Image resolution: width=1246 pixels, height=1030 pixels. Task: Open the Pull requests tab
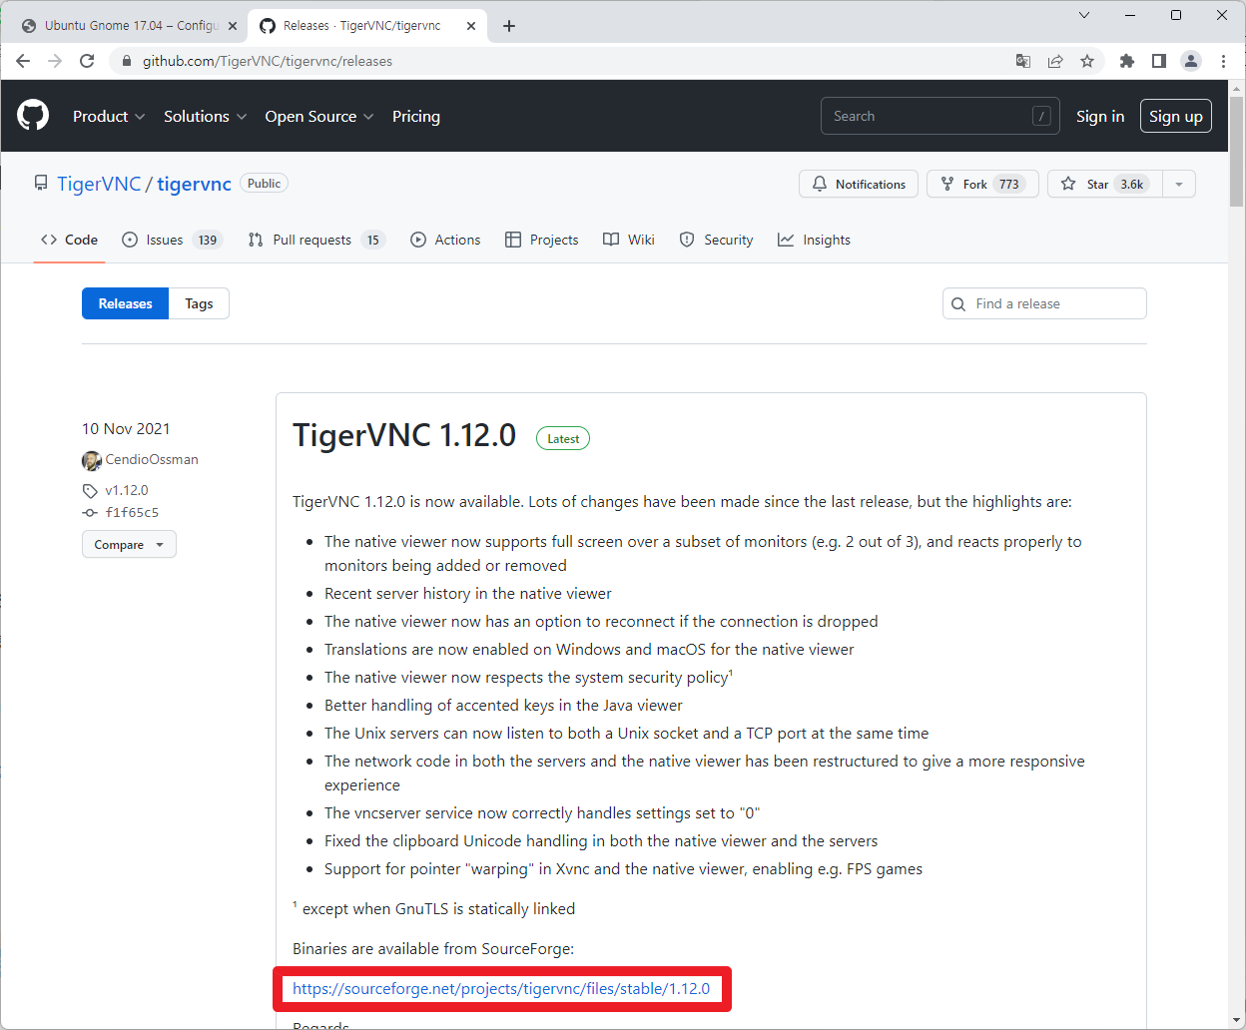click(x=315, y=240)
